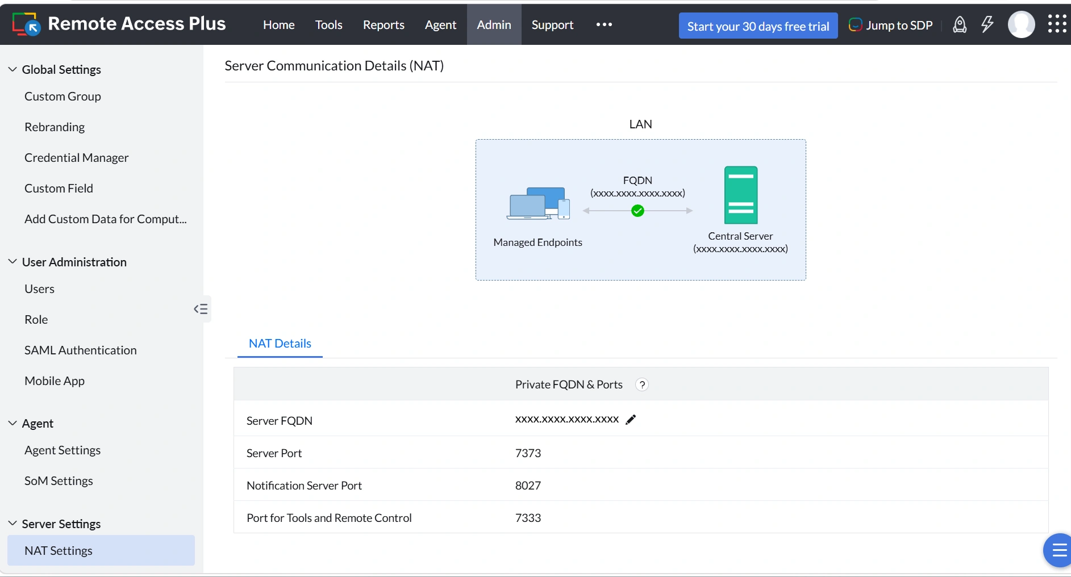Open the Users page
Viewport: 1071px width, 577px height.
tap(39, 289)
